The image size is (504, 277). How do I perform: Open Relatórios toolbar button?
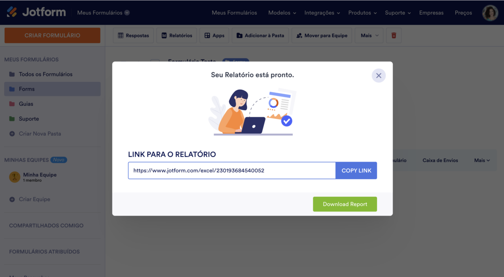tap(176, 36)
